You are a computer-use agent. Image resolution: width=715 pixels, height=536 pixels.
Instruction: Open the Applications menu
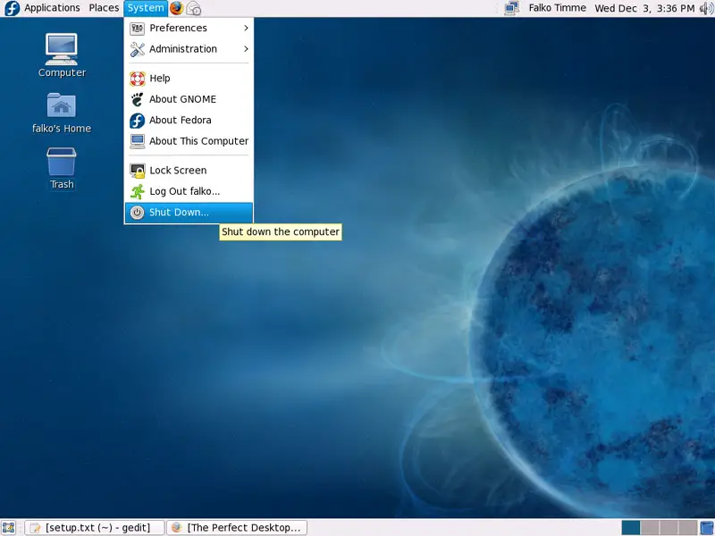tap(52, 8)
